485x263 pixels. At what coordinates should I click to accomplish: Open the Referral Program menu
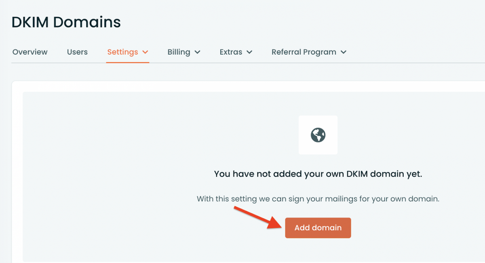pos(304,52)
